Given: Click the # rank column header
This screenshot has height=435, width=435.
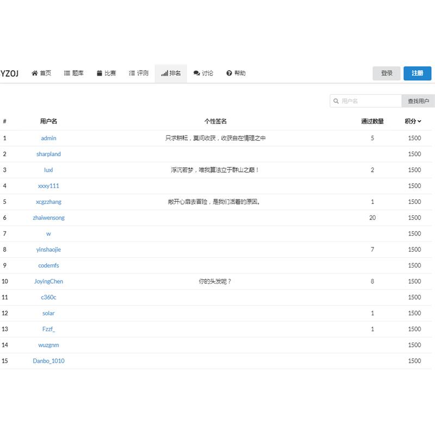Looking at the screenshot, I should point(5,121).
